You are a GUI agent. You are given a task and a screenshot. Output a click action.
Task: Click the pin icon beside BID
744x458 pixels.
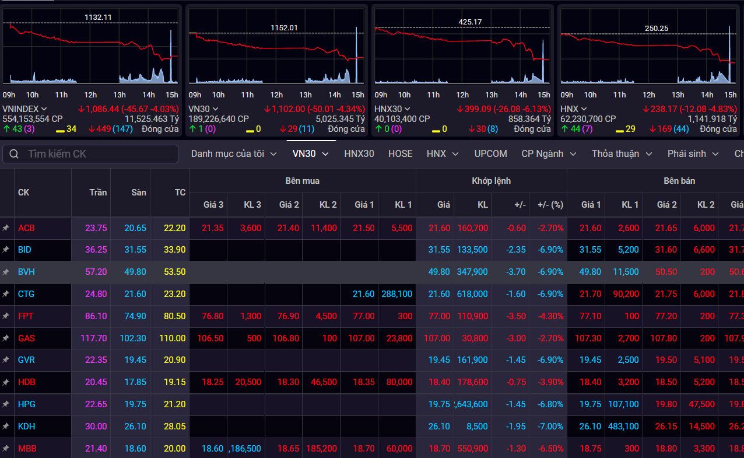(x=6, y=250)
